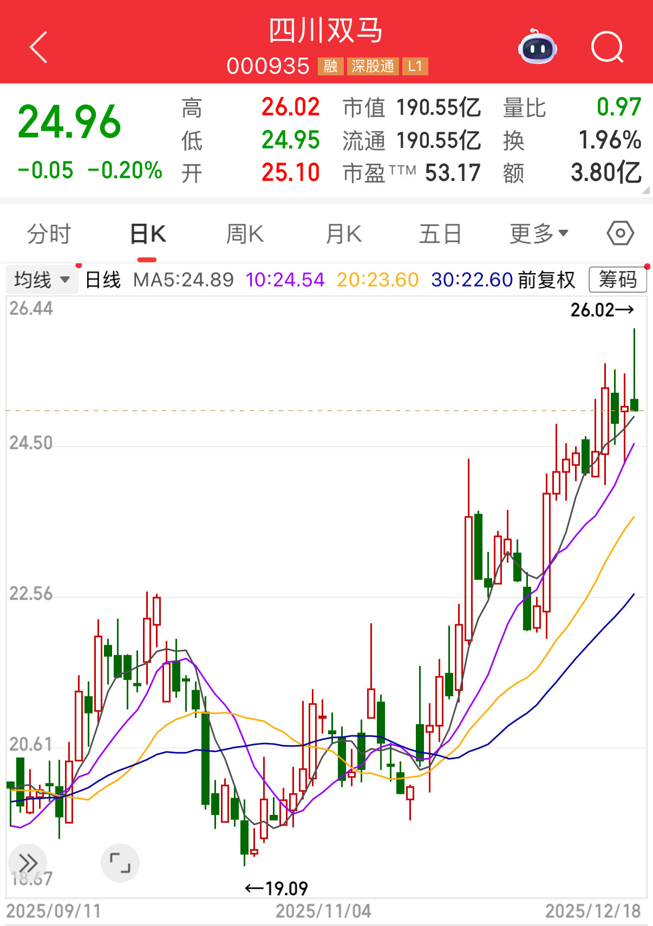Toggle the 筹码 chip distribution view
Screen dimensions: 653x926
tap(617, 280)
